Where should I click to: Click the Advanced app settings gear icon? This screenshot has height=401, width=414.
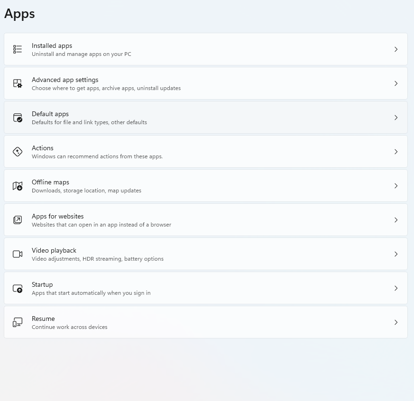click(18, 83)
